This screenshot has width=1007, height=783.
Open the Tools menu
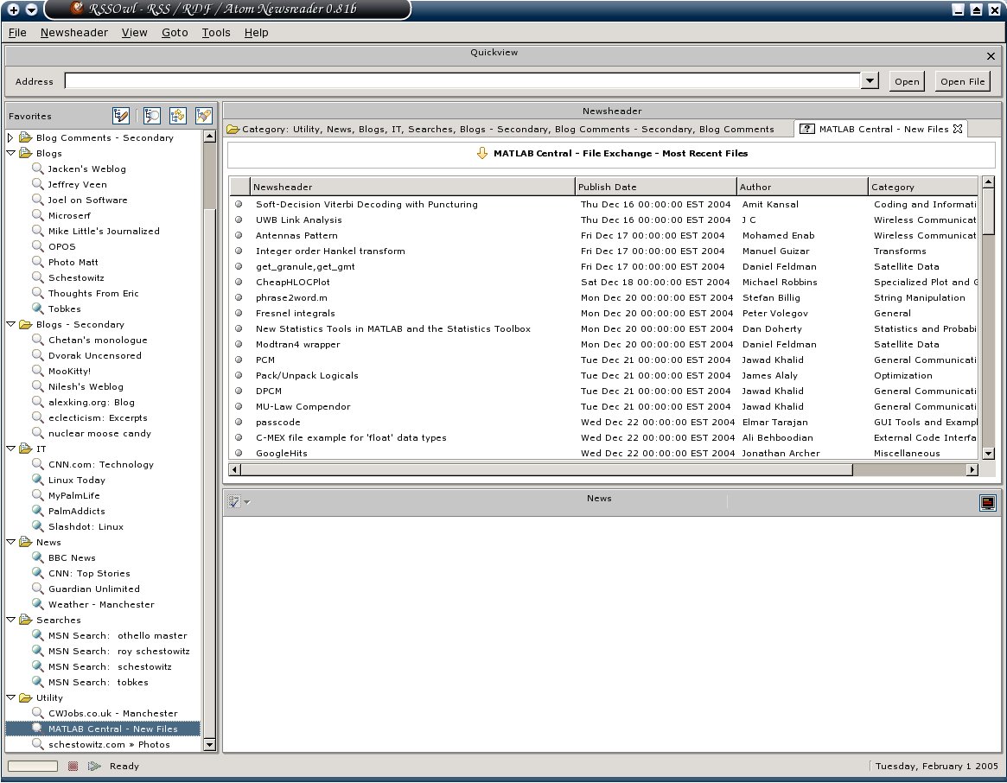(216, 33)
